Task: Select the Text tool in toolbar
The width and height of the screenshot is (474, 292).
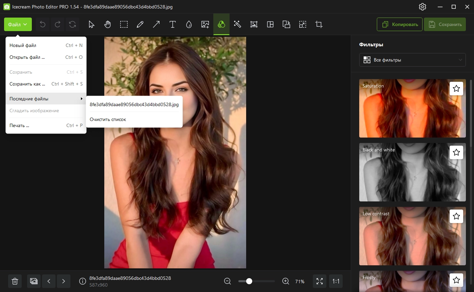Action: pos(172,24)
